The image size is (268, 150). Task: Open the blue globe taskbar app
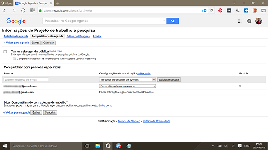118,146
